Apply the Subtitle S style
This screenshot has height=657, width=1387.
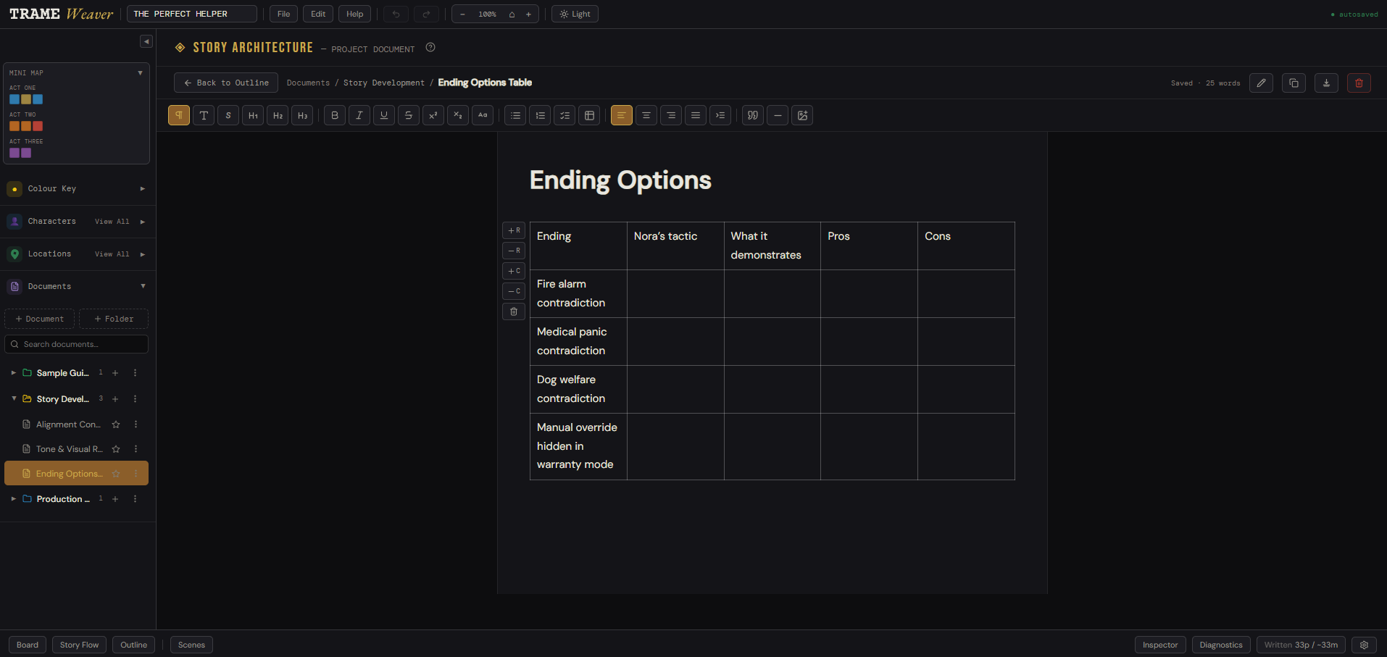click(228, 115)
